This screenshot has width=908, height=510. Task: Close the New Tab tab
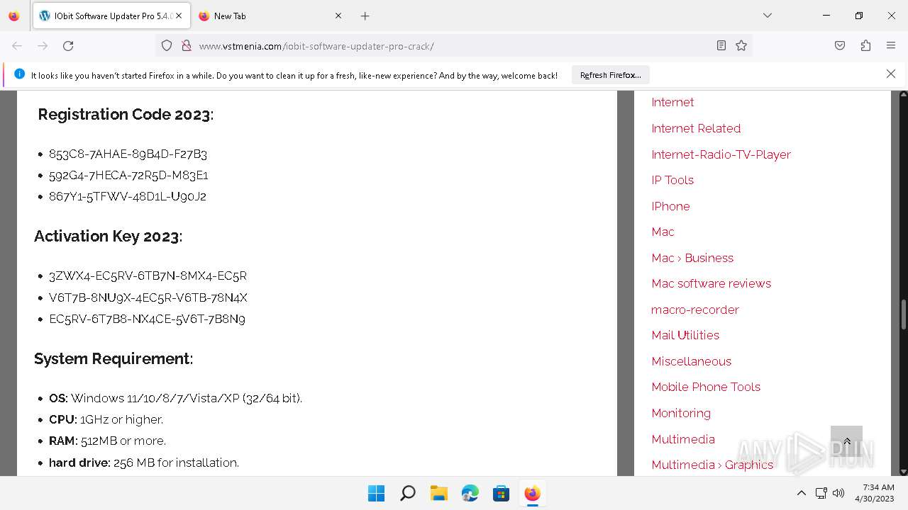click(338, 16)
